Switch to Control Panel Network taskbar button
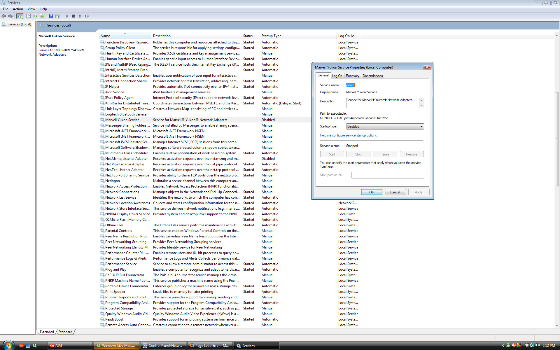This screenshot has width=560, height=350. pos(163,346)
